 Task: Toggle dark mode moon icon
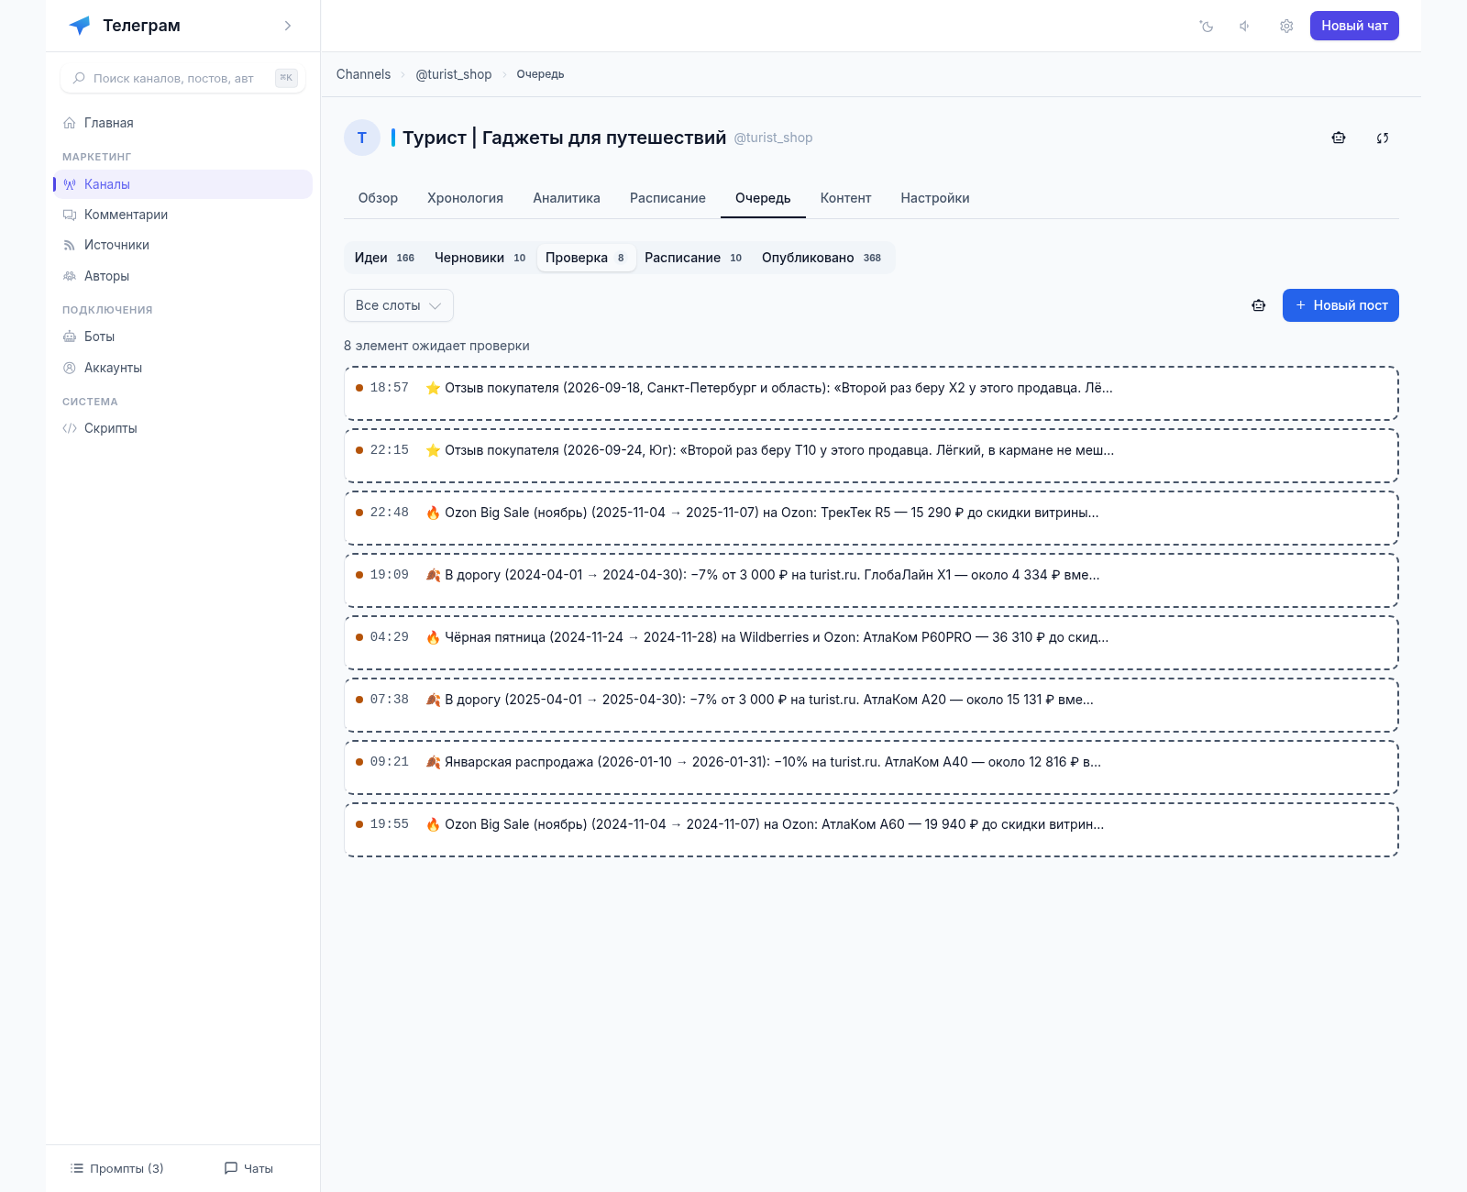(x=1207, y=26)
